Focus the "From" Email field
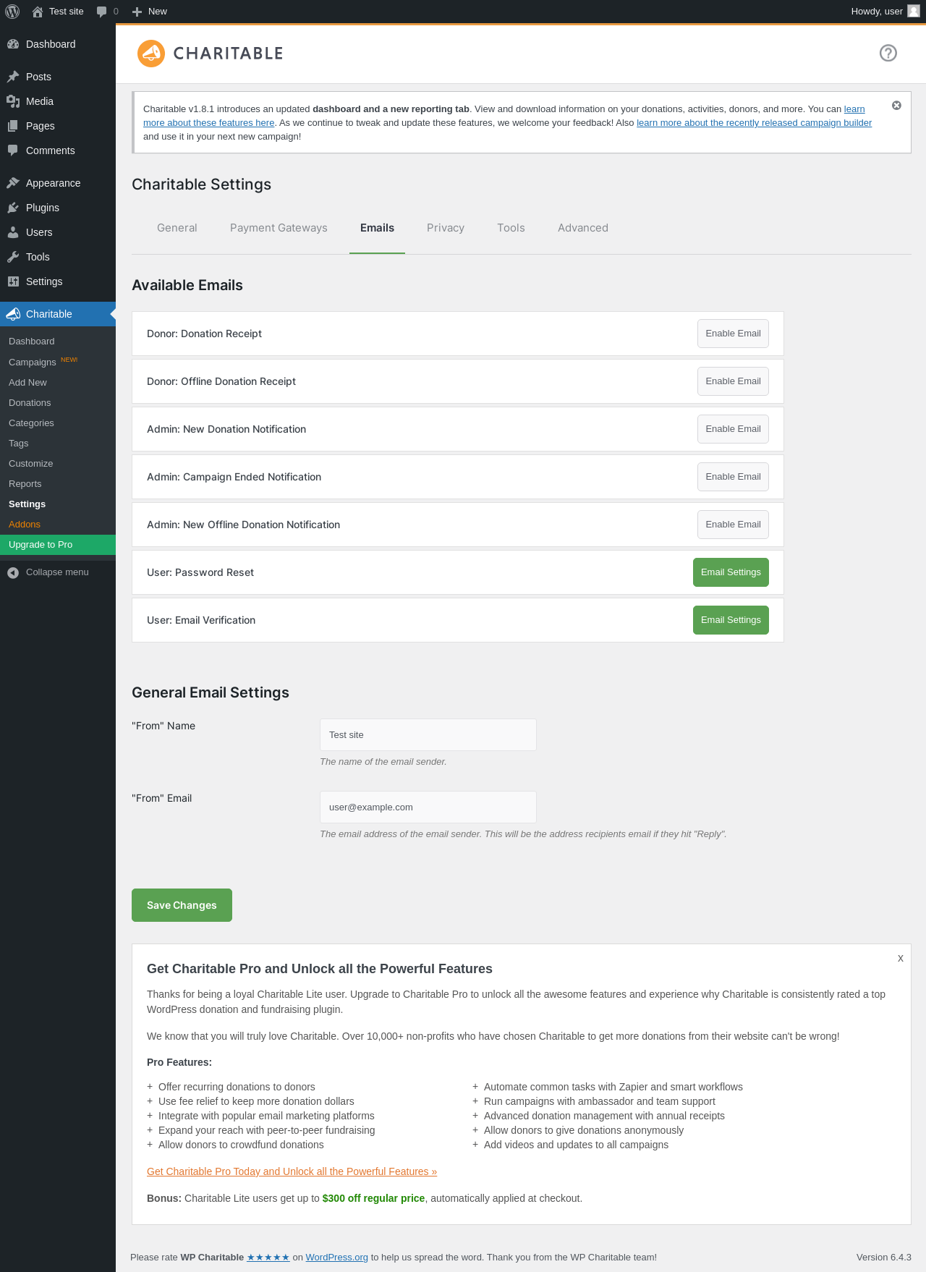The width and height of the screenshot is (926, 1272). point(428,807)
